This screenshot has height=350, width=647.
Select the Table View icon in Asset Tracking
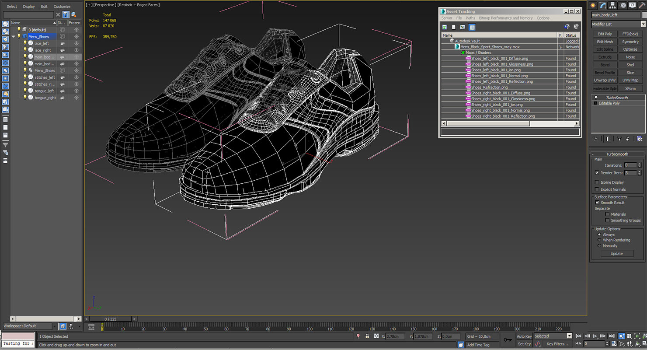tap(472, 27)
